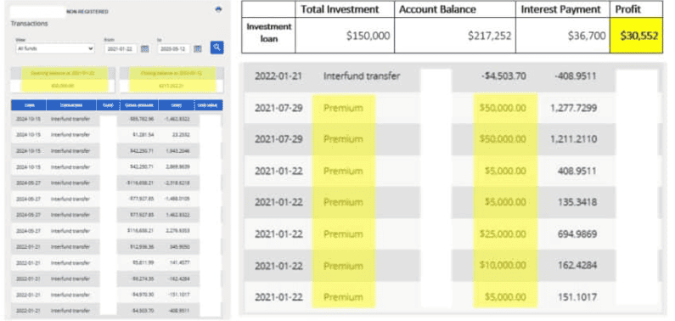The width and height of the screenshot is (675, 321).
Task: Sort by the Date column header
Action: click(28, 105)
